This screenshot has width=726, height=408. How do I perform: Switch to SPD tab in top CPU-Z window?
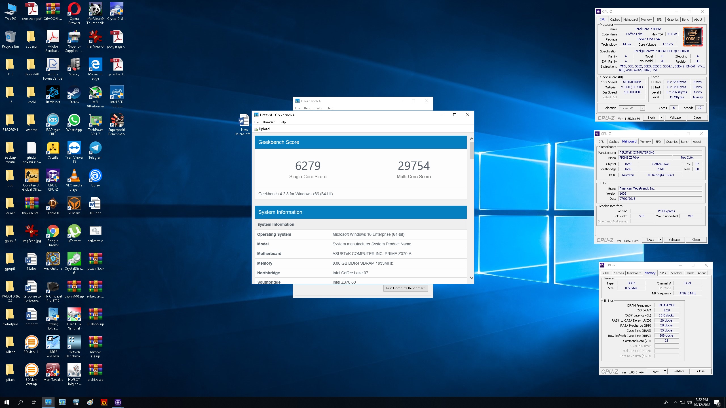coord(659,20)
